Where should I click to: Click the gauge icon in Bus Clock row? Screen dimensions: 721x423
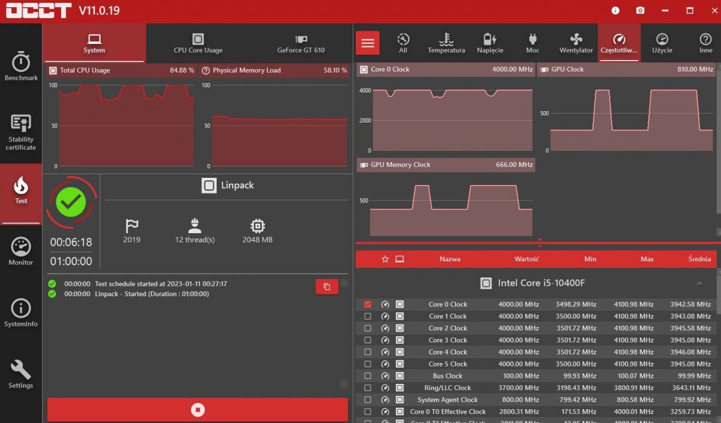(385, 376)
